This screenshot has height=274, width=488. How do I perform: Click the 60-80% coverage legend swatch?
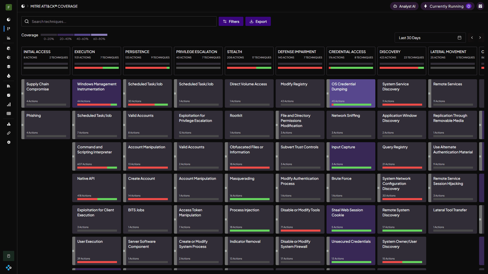(99, 35)
